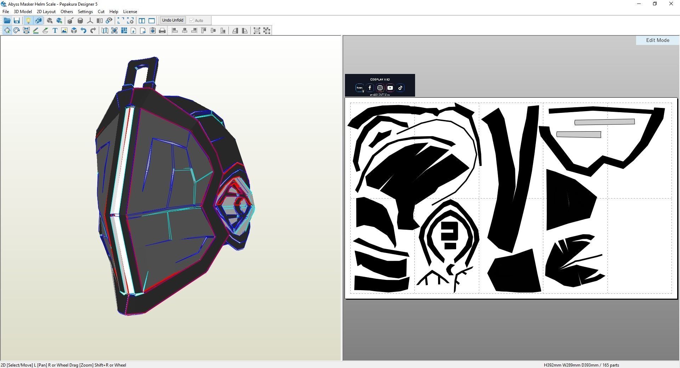
Task: Select the Edge color tool icon
Action: point(45,31)
